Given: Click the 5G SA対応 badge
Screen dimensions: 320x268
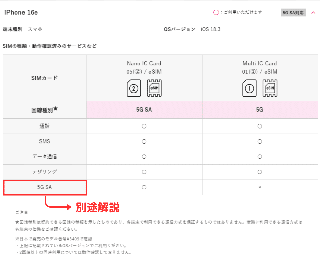Looking at the screenshot, I should (293, 13).
